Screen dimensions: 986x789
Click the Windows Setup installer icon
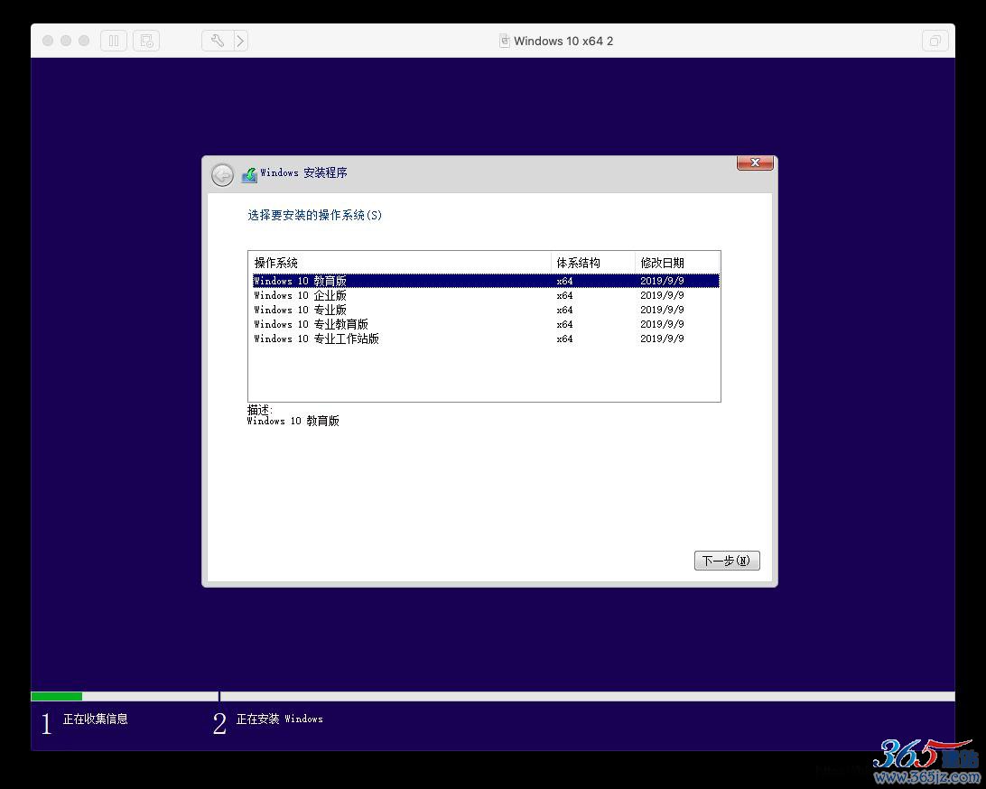click(x=249, y=175)
